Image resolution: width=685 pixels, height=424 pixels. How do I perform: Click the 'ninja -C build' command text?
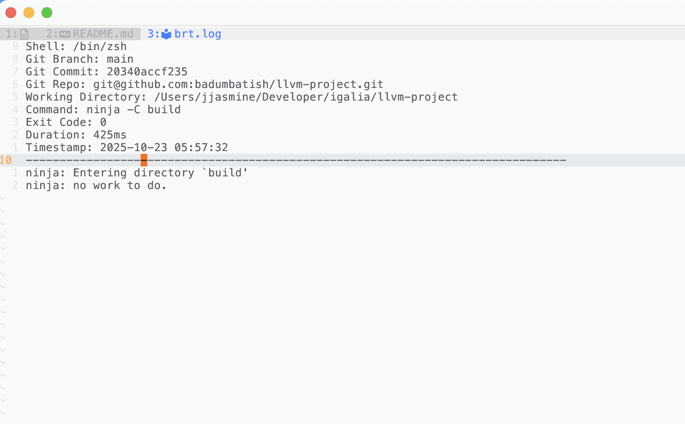coord(133,110)
